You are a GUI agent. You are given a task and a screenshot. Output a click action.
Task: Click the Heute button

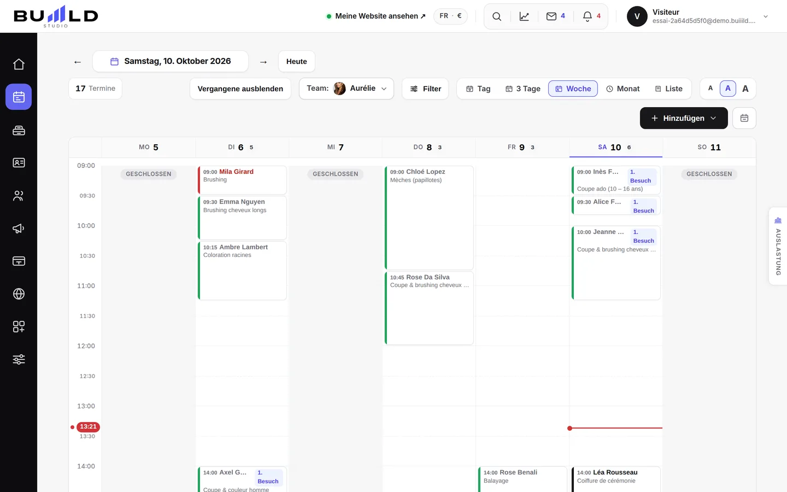[x=297, y=61]
